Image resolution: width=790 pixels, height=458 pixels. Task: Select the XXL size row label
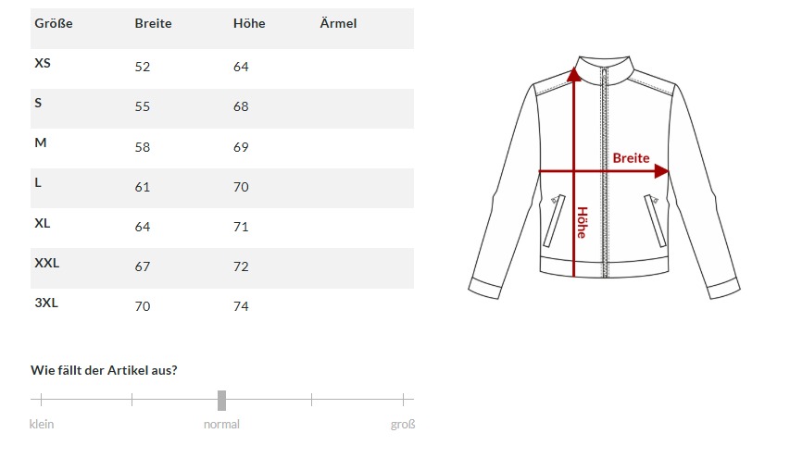[x=46, y=263]
